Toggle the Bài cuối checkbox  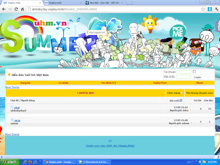[x=181, y=100]
